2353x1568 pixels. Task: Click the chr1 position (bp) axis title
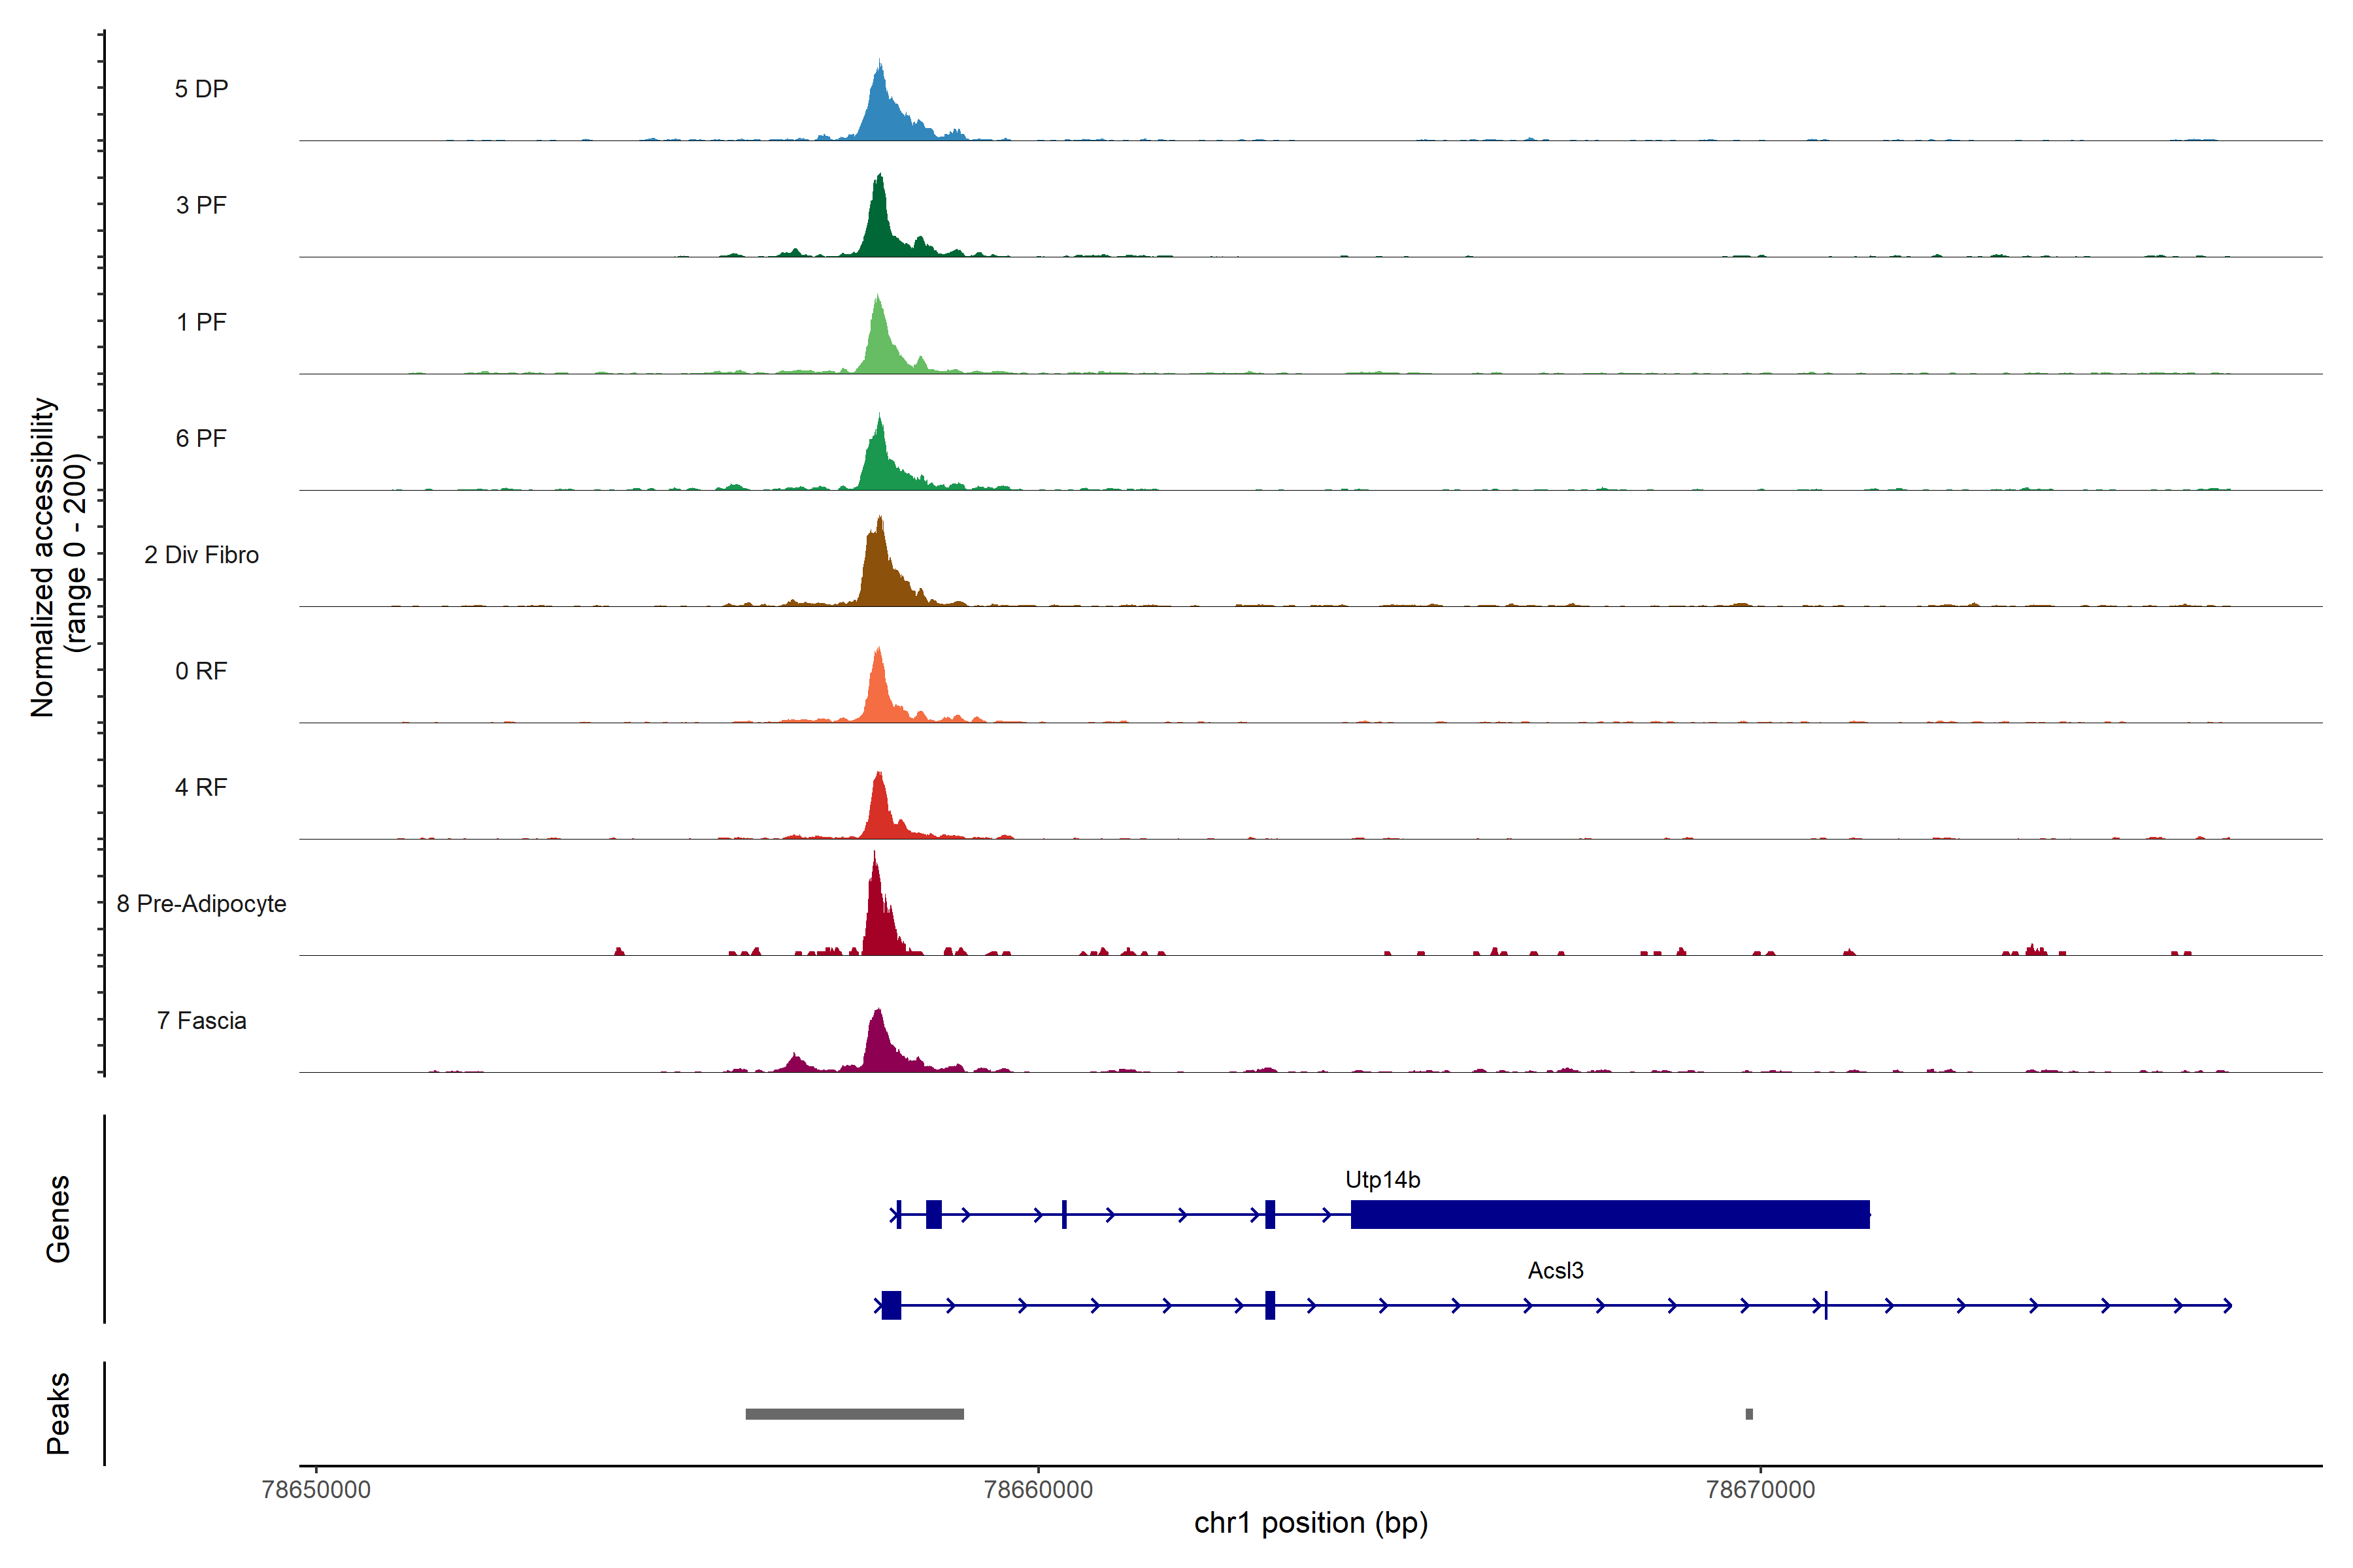click(1310, 1523)
